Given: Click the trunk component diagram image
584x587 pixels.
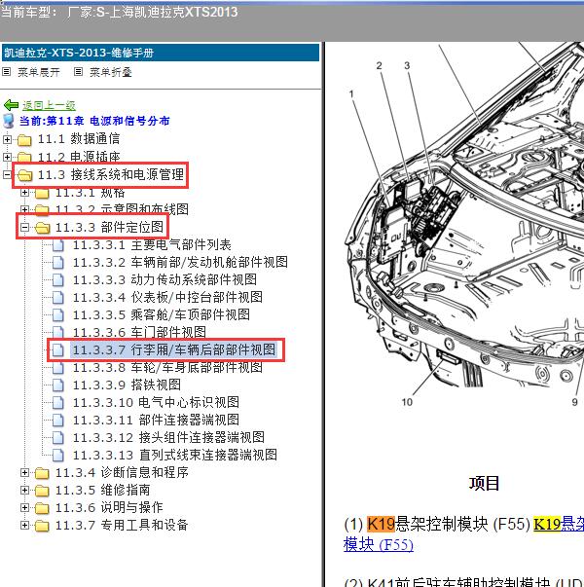Looking at the screenshot, I should point(464,225).
